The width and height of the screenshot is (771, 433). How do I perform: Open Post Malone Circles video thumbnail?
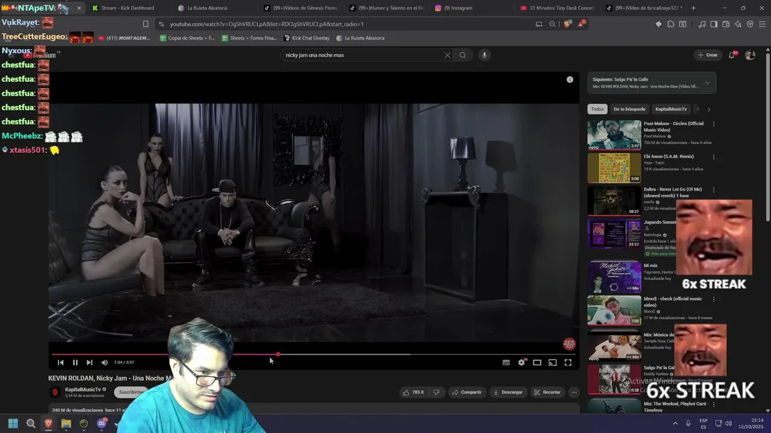coord(614,135)
